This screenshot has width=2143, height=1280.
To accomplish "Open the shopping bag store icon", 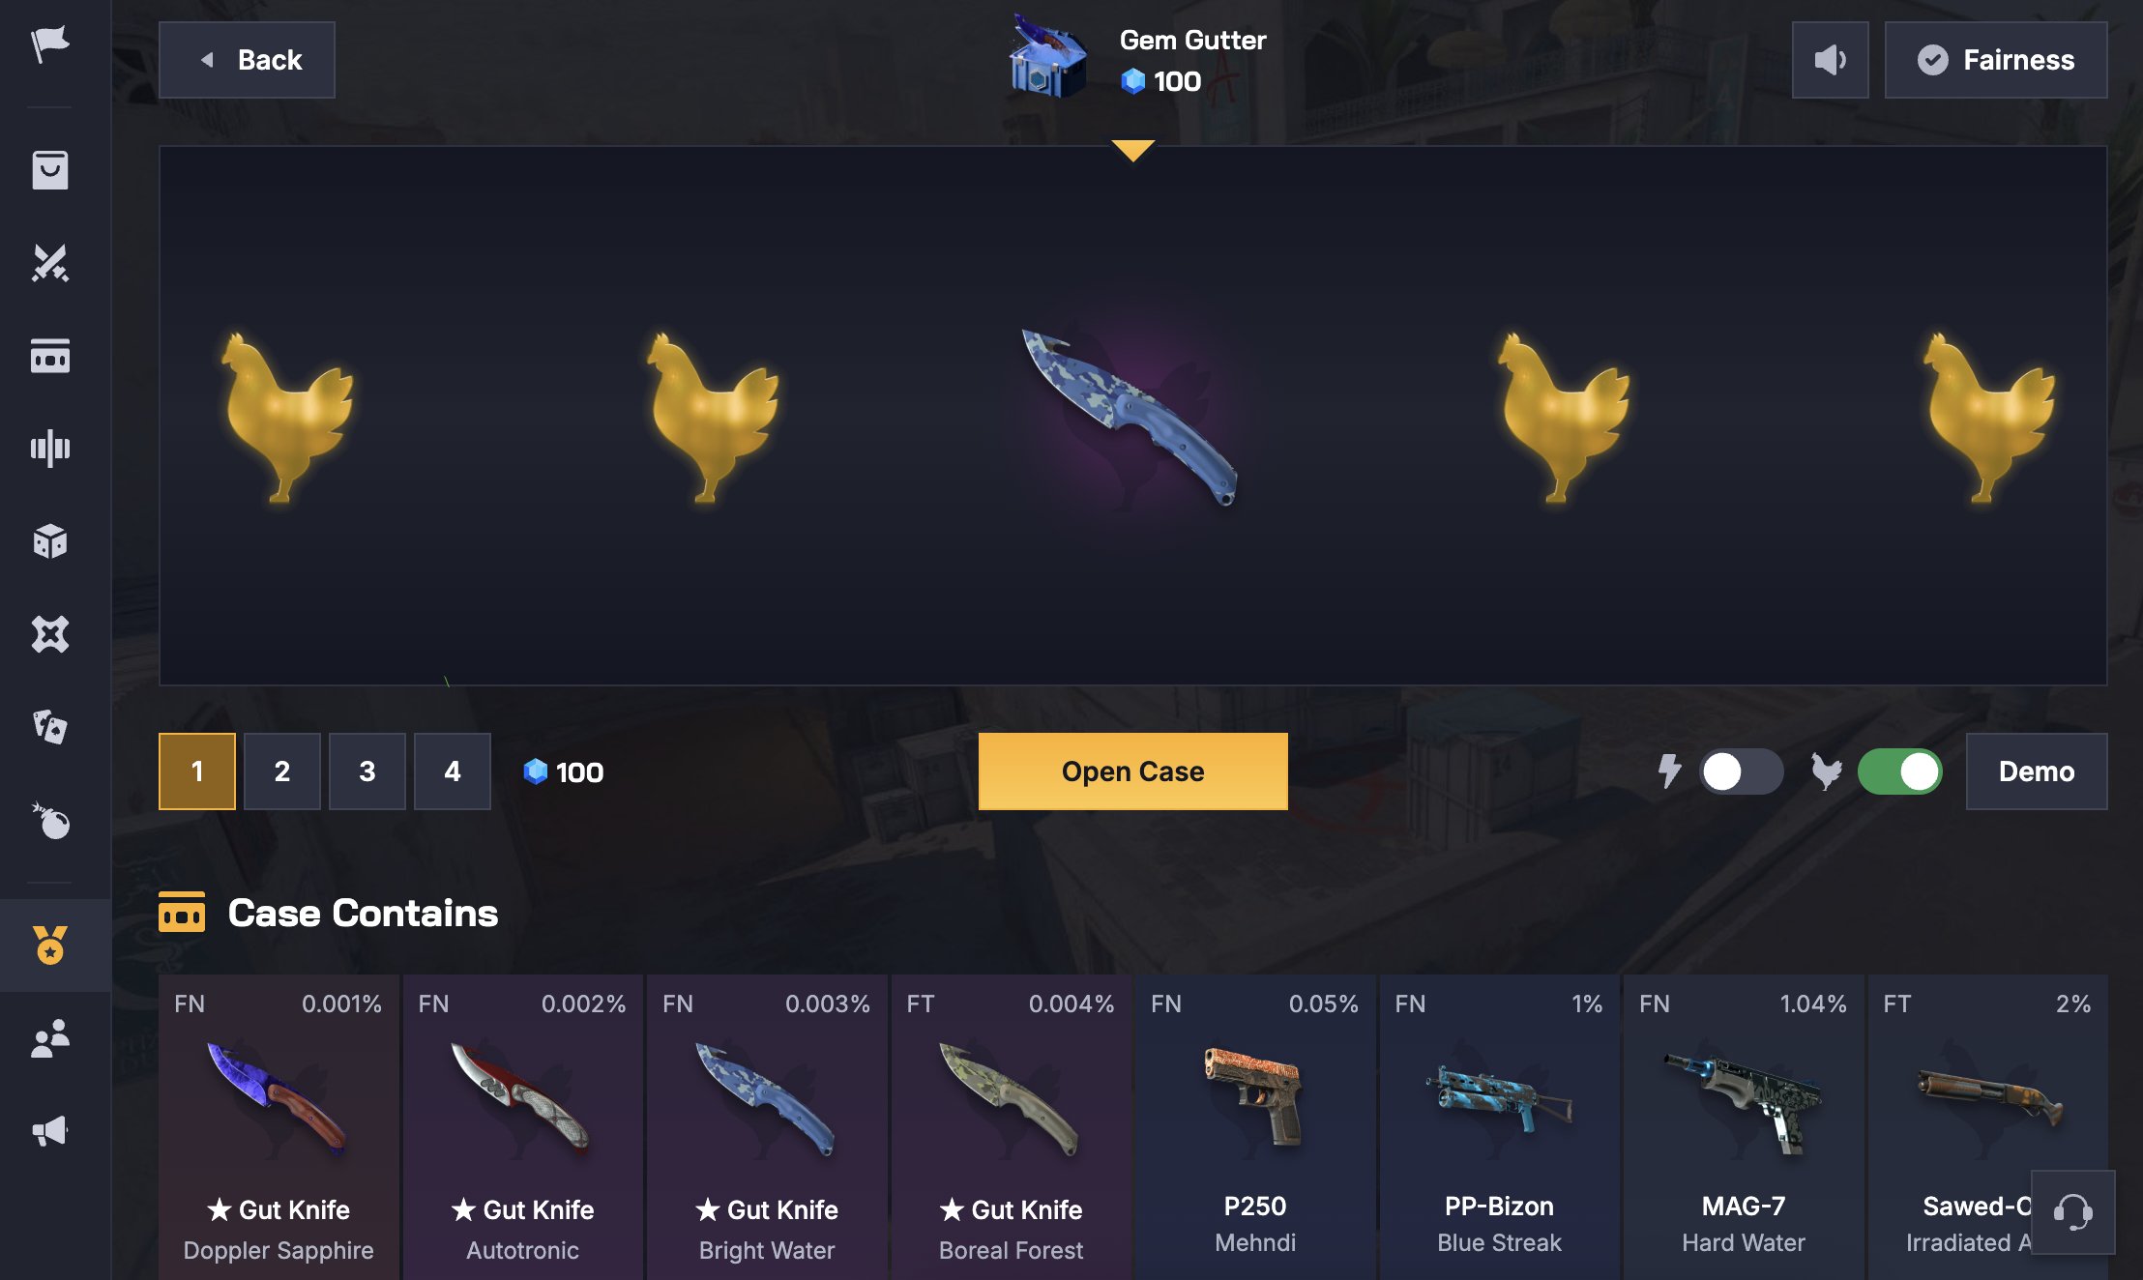I will [x=49, y=170].
